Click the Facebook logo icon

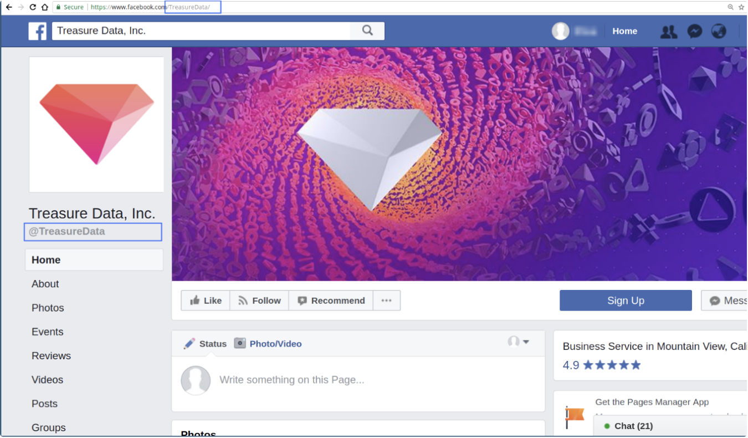pyautogui.click(x=38, y=31)
